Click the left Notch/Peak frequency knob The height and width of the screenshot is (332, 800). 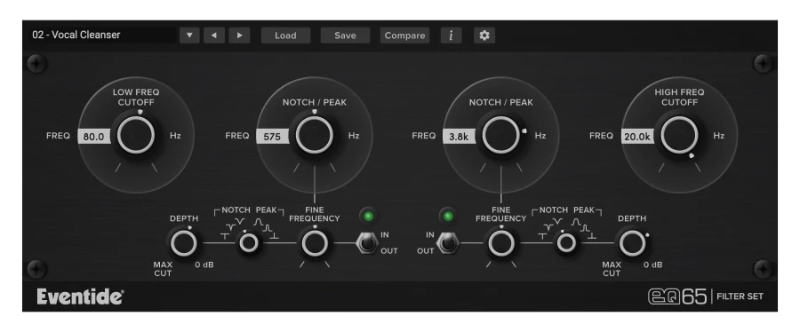315,135
